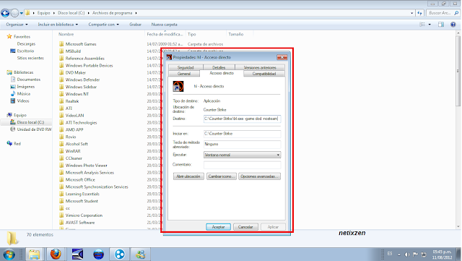Screen dimensions: 462x261
Task: Select Red in the navigation pane
Action: (17, 143)
